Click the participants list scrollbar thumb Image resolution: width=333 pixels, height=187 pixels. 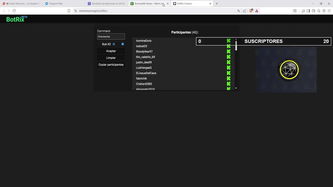(236, 45)
